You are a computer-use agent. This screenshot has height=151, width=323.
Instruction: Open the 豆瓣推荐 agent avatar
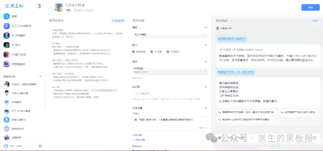[7, 138]
